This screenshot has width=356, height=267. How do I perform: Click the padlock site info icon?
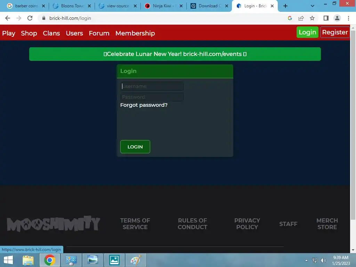[x=44, y=18]
